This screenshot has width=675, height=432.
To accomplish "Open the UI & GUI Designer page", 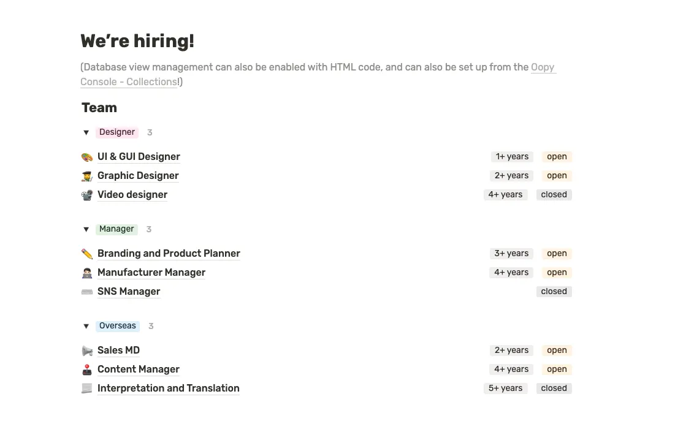I will tap(139, 157).
